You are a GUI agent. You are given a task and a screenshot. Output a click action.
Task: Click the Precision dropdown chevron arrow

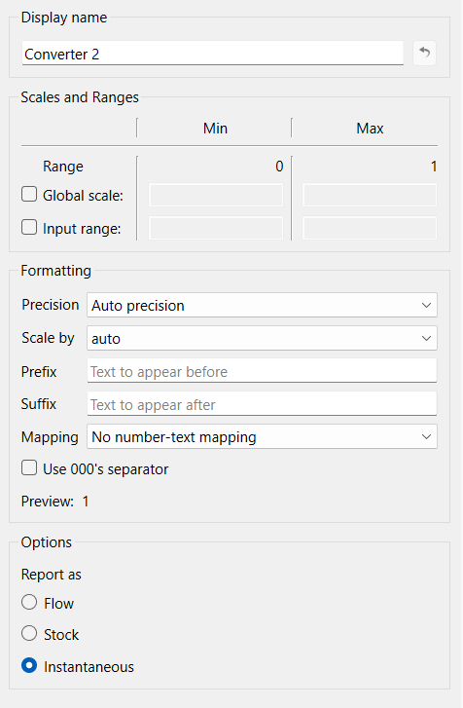[x=426, y=305]
